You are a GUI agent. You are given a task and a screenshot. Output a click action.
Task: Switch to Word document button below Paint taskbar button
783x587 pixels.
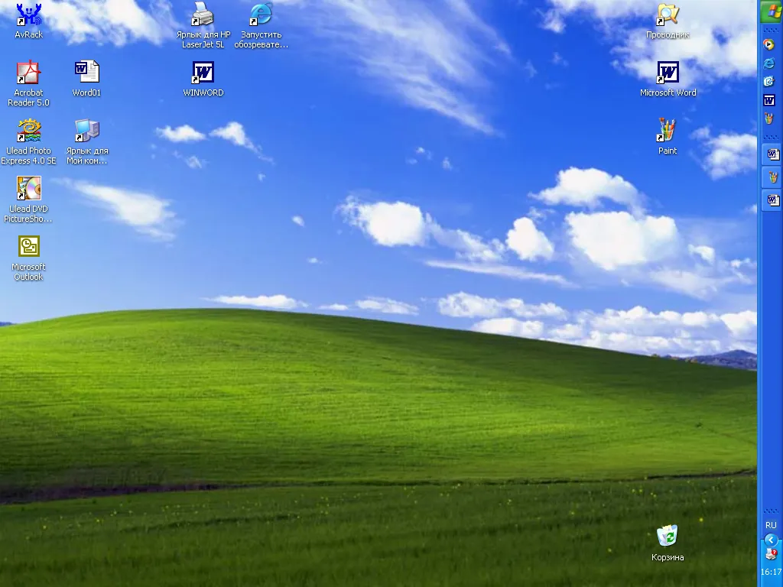(772, 200)
